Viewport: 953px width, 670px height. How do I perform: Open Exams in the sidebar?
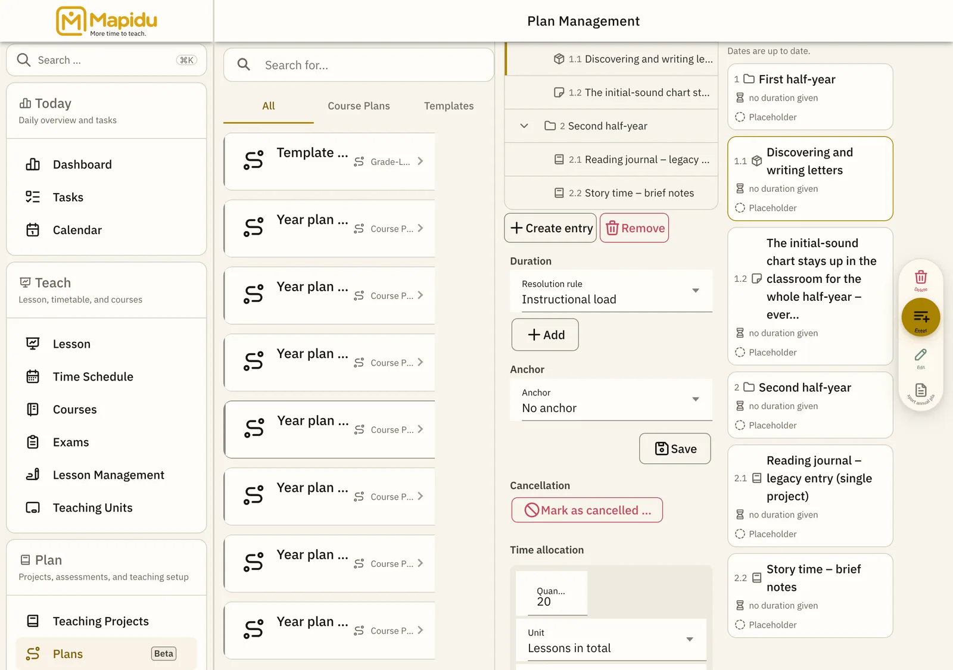pos(107,442)
